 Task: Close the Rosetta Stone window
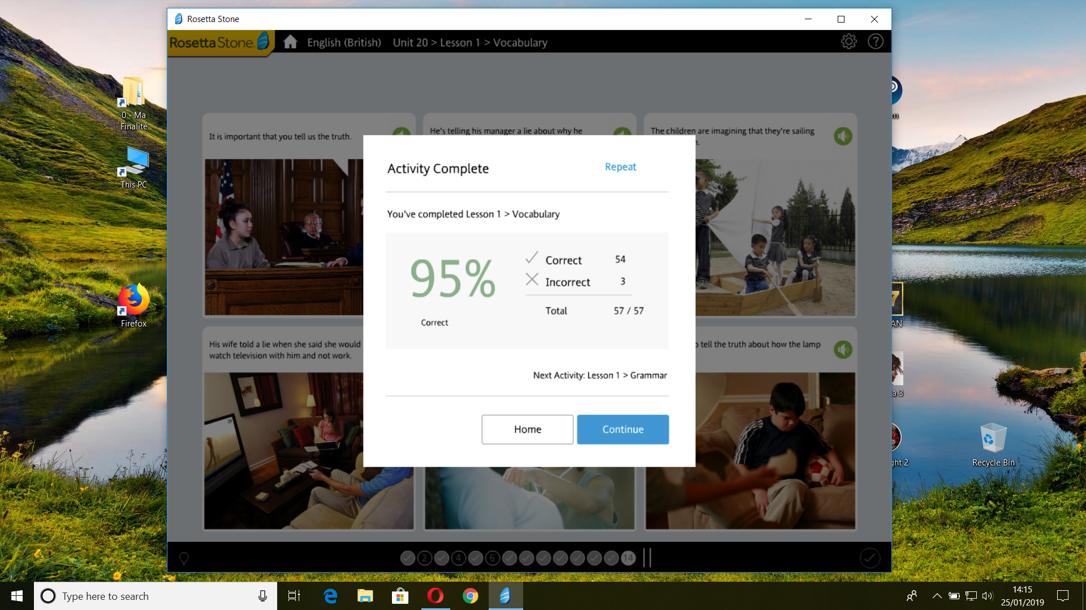(x=874, y=19)
